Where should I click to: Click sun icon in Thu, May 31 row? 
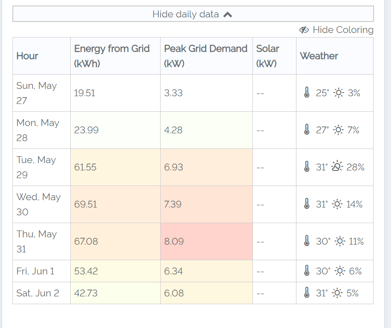pos(340,241)
